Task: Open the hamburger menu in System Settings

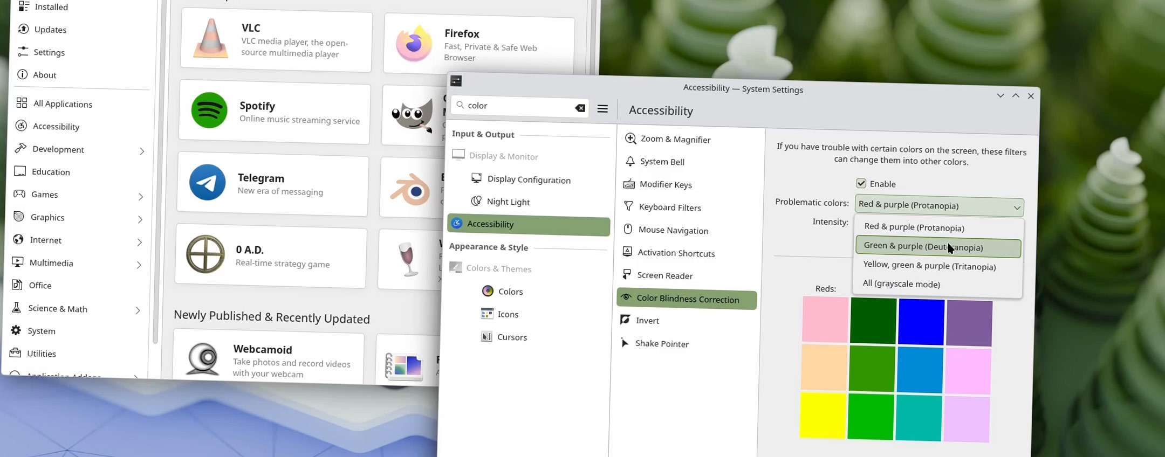Action: 602,109
